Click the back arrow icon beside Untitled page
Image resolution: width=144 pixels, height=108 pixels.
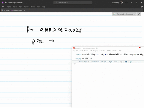point(6,3)
